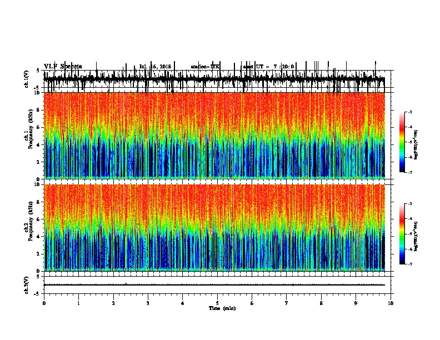Click the time axis tick label '0'
This screenshot has width=440, height=340.
pyautogui.click(x=44, y=303)
